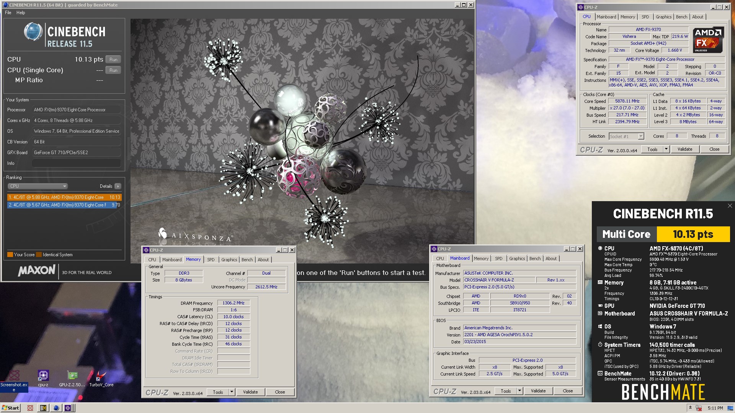Switch to Memory tab in top-right CPU-Z

[x=628, y=17]
